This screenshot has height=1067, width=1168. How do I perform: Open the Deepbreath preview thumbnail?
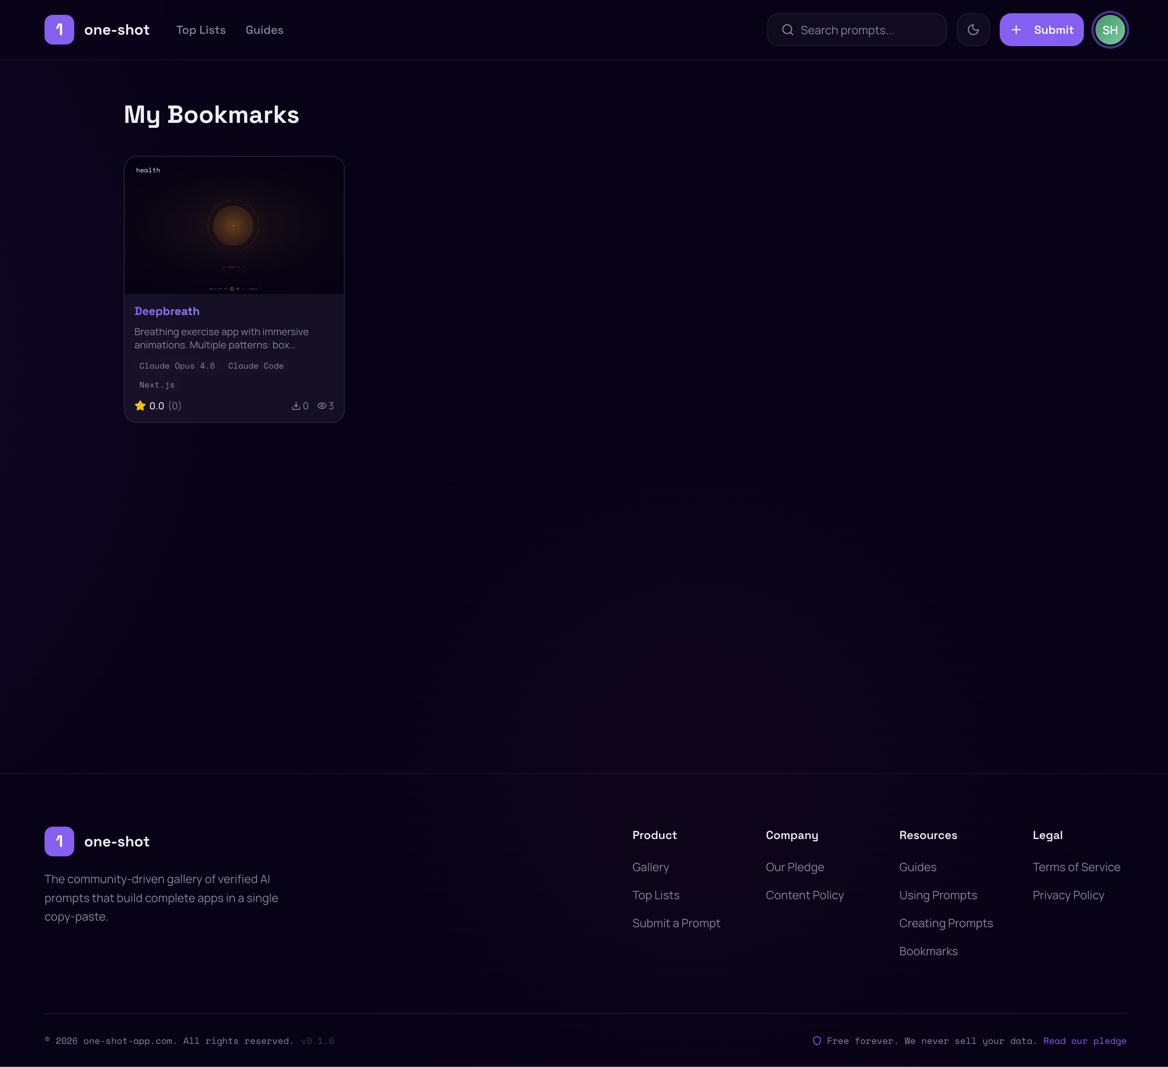point(234,226)
